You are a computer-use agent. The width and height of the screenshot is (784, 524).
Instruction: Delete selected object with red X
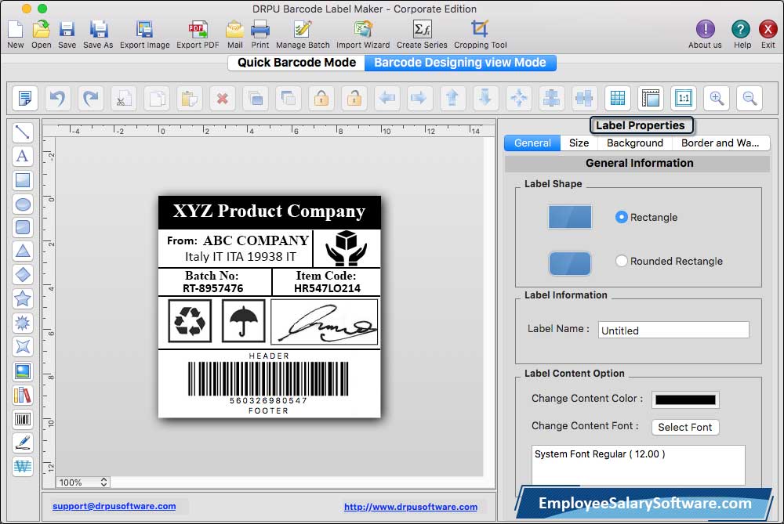tap(222, 98)
